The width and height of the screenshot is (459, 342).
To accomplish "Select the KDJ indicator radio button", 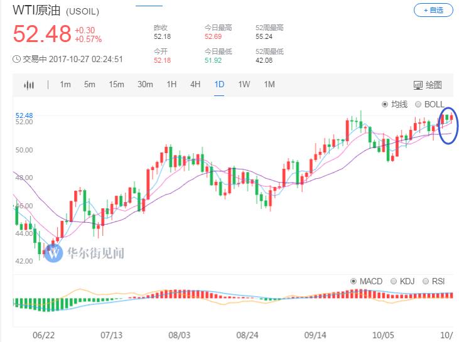I will click(x=394, y=281).
